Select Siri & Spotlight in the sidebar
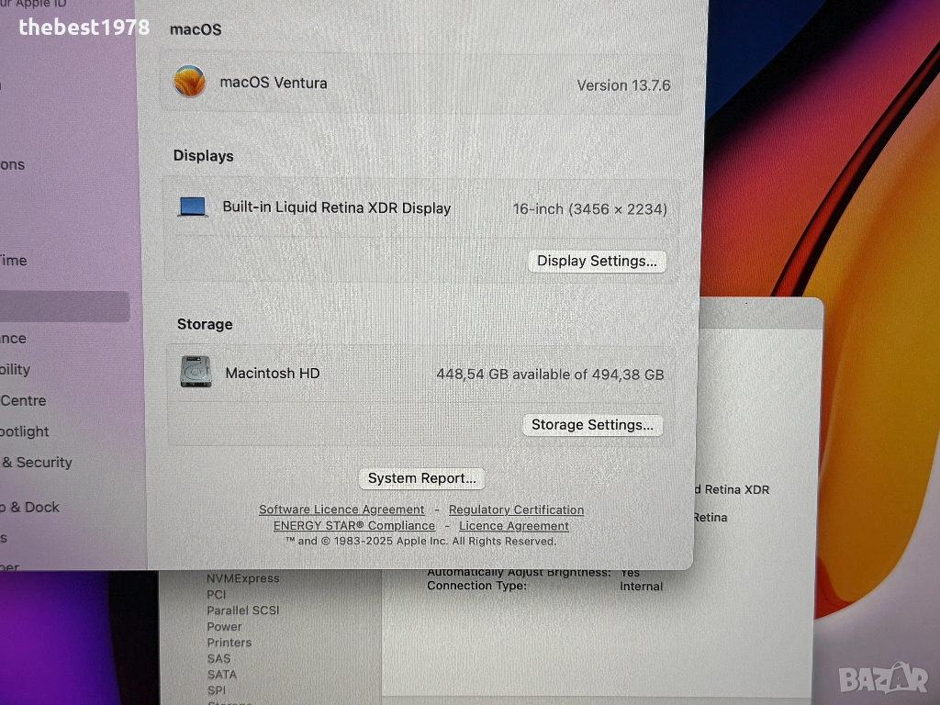The height and width of the screenshot is (705, 940). tap(26, 431)
